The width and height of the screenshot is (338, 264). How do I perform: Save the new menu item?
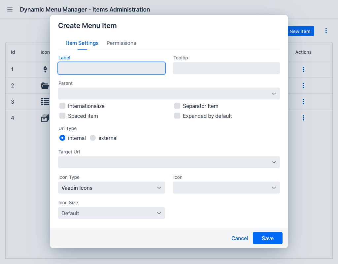pos(267,238)
